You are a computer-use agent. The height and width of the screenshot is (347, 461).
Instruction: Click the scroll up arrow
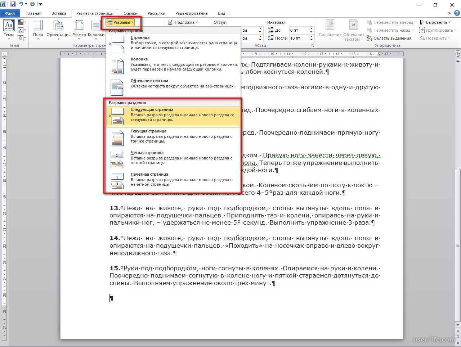[458, 62]
